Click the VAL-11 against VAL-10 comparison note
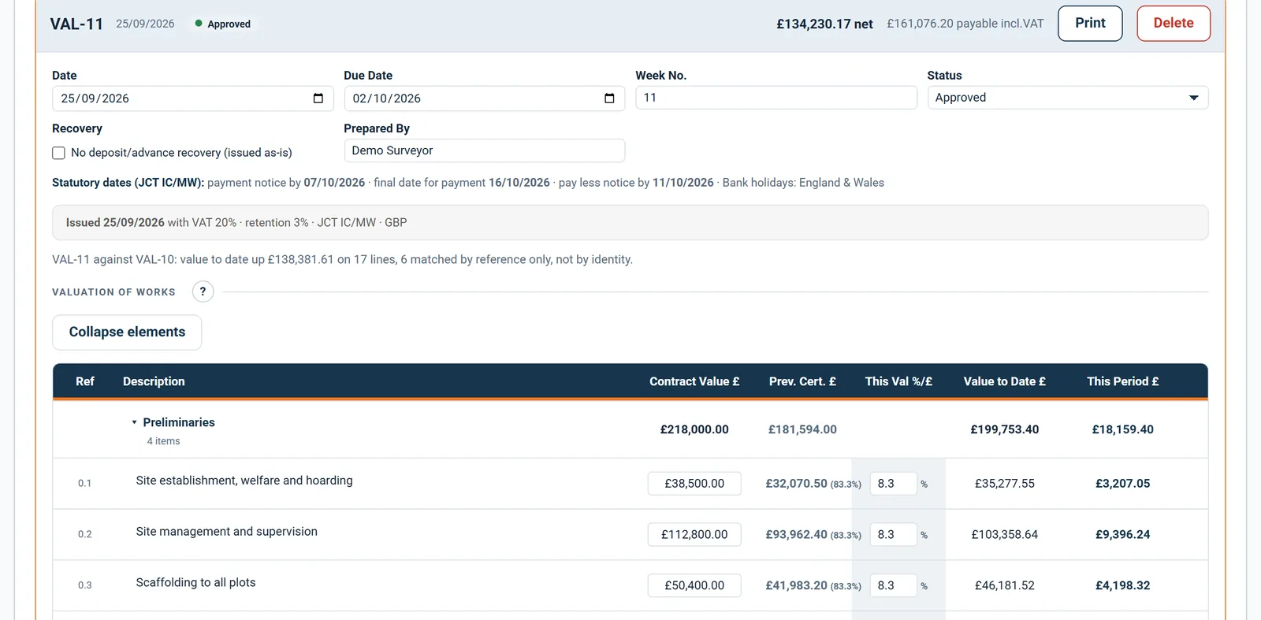This screenshot has height=620, width=1261. point(343,259)
